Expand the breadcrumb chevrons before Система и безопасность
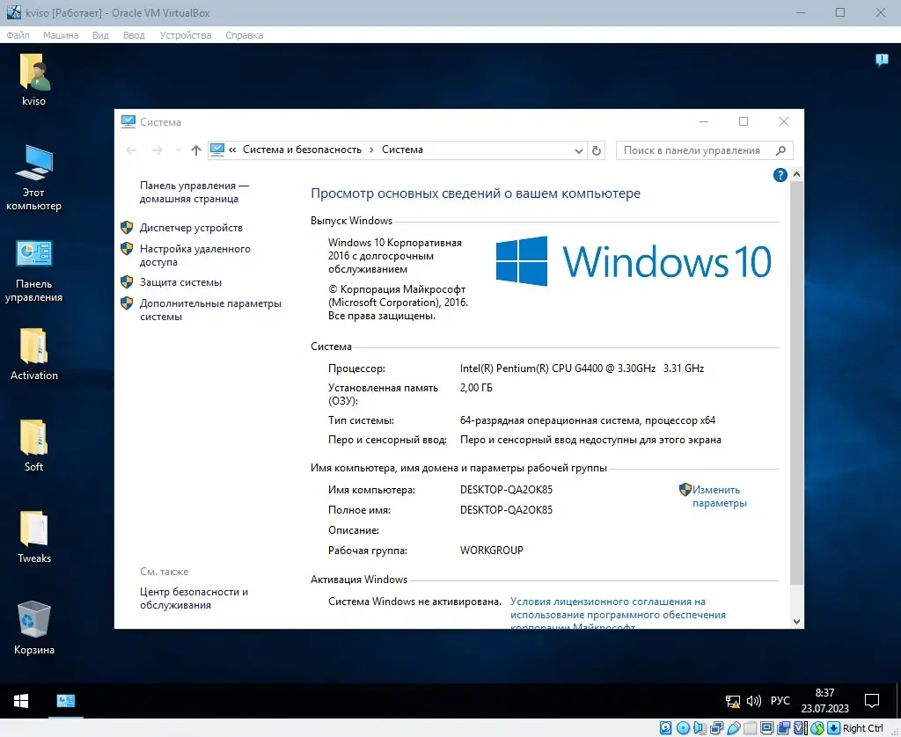This screenshot has width=901, height=737. click(232, 150)
